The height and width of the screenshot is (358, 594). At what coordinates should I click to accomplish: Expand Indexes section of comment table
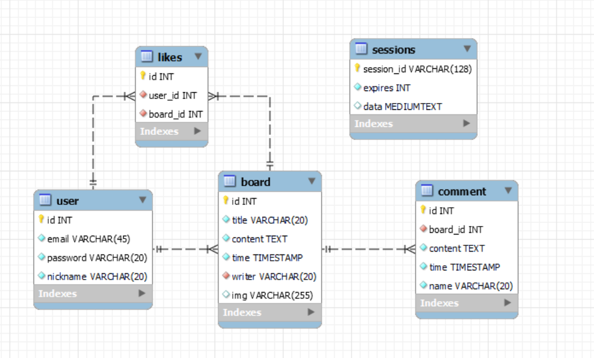tap(507, 303)
